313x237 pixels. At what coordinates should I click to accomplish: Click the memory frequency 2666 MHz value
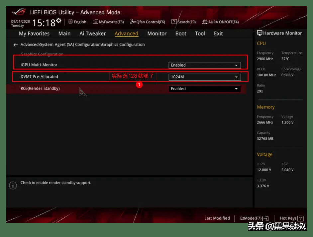click(x=265, y=122)
